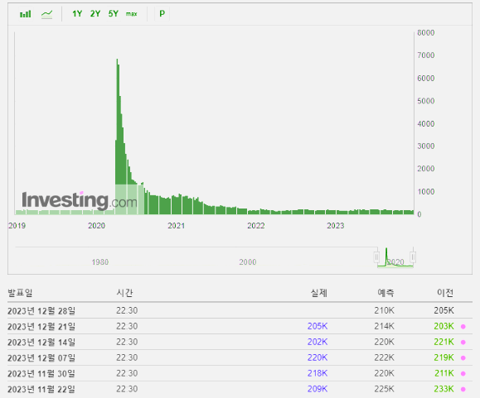Viewport: 480px width, 398px height.
Task: Click the right navigator range handle
Action: pos(413,257)
